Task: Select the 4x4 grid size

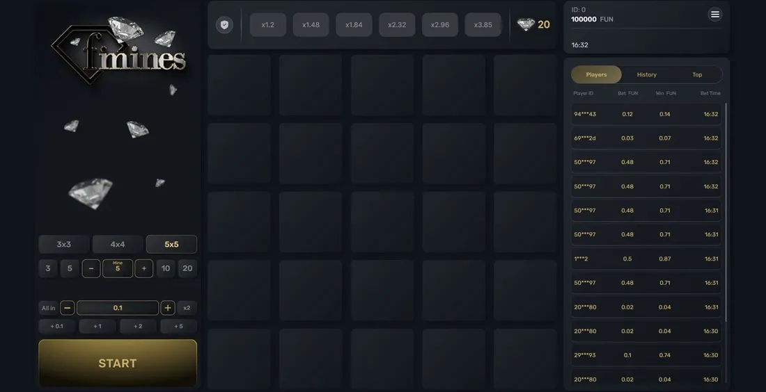Action: click(x=118, y=244)
